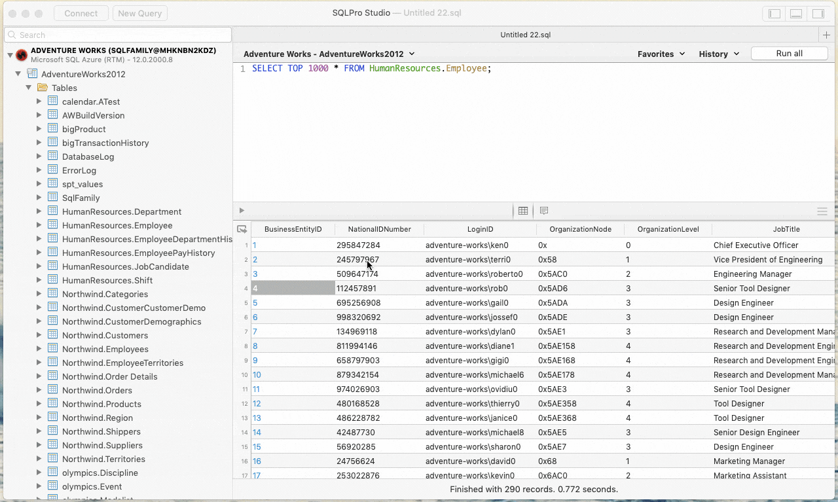Click BusinessEntityID link 1
Image resolution: width=838 pixels, height=502 pixels.
(255, 245)
